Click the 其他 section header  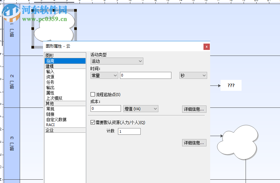pyautogui.click(x=65, y=103)
